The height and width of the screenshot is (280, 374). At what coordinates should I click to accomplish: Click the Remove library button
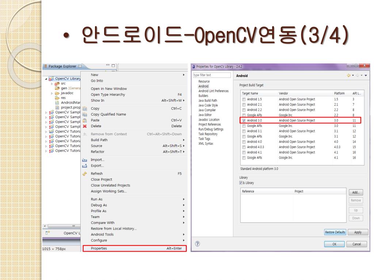click(356, 201)
